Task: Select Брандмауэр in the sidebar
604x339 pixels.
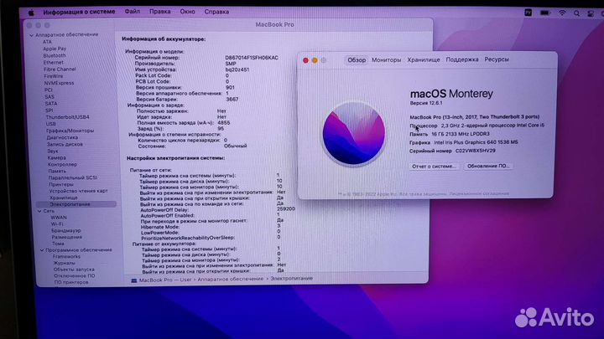Action: [66, 231]
